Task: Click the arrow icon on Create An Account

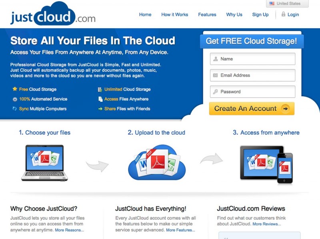Action: (286, 109)
